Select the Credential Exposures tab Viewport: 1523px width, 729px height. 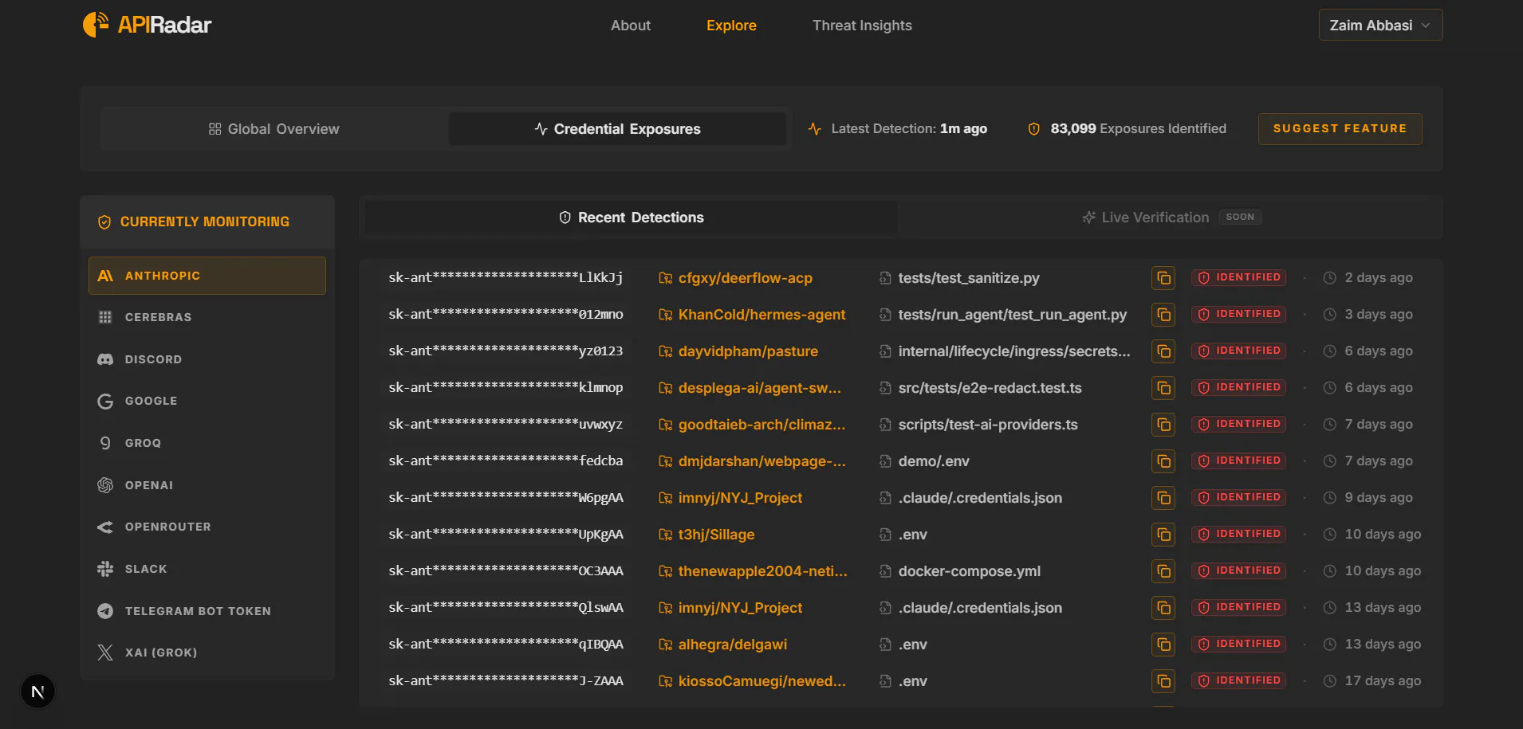[x=617, y=129]
